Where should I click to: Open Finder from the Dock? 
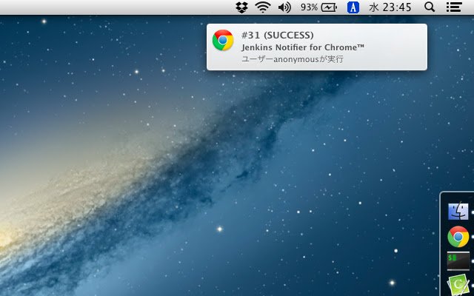pos(458,211)
